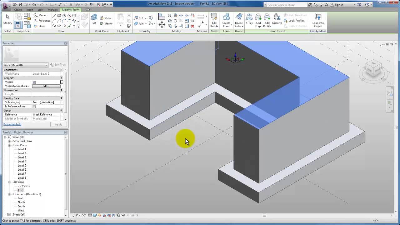Toggle the Visible checkbox in Properties
The width and height of the screenshot is (400, 225).
pyautogui.click(x=34, y=82)
